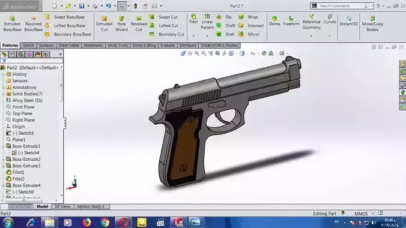Viewport: 406px width, 228px height.
Task: Switch to the Sketch tab
Action: coord(28,45)
